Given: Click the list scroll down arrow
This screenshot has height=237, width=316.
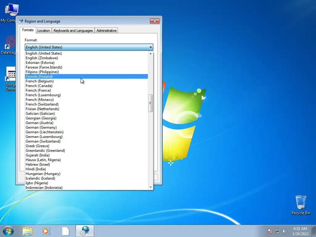Looking at the screenshot, I should point(151,187).
